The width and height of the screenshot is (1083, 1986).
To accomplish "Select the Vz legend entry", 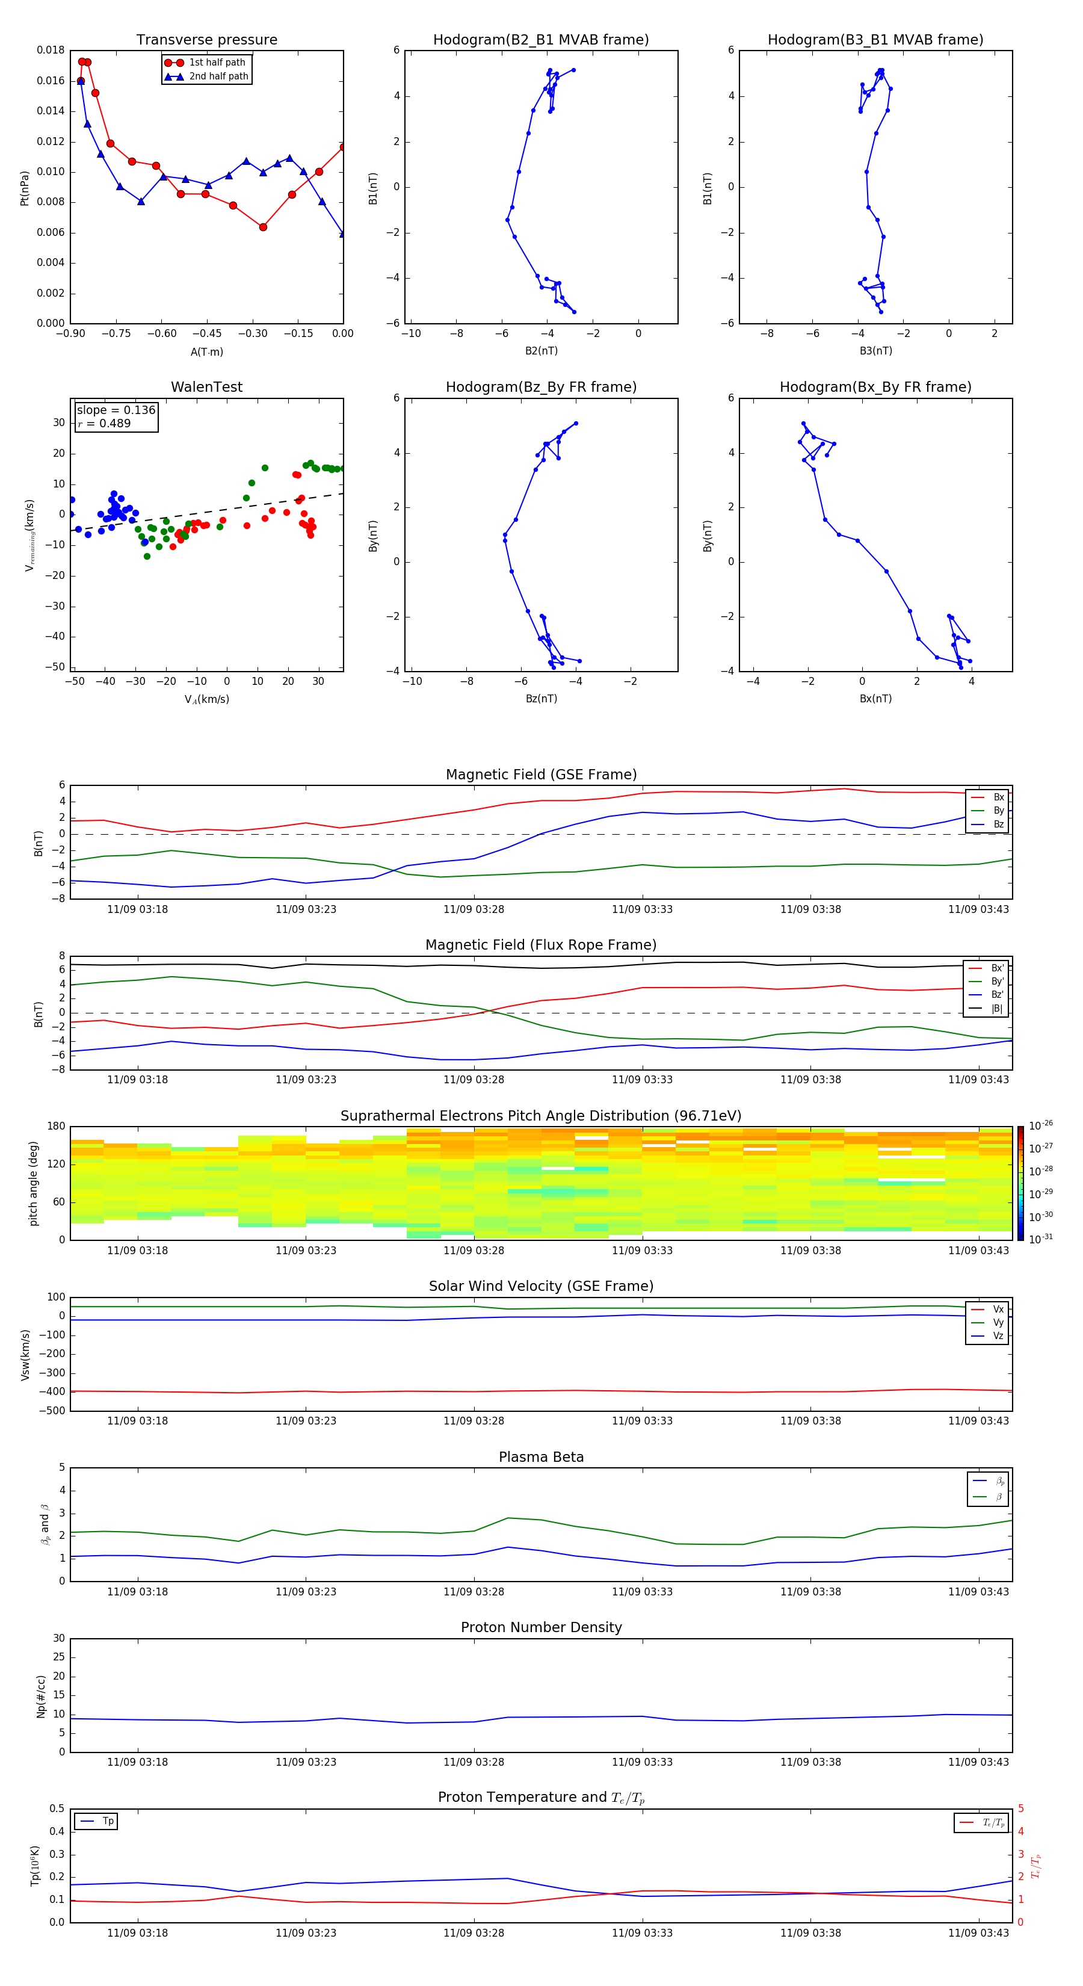I will [987, 1336].
